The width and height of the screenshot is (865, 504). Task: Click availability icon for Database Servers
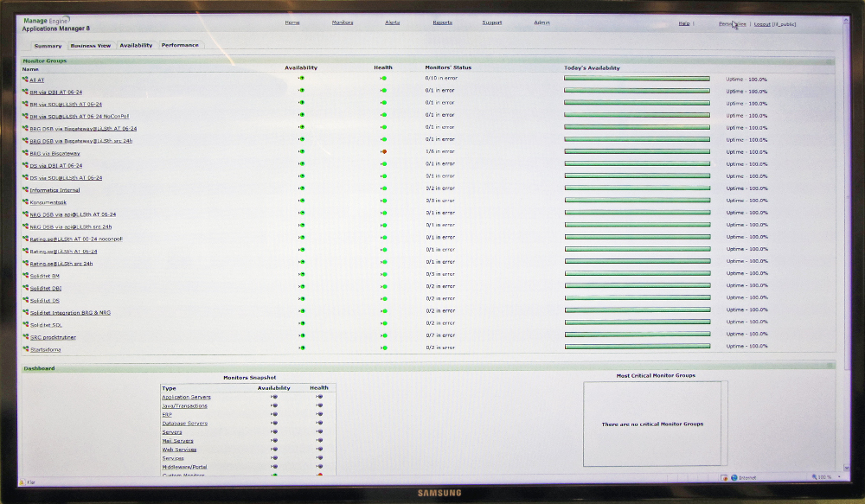tap(274, 423)
